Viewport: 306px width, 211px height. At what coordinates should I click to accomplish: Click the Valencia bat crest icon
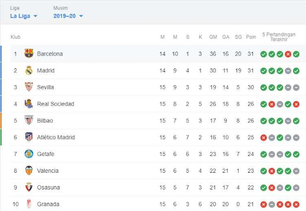(x=29, y=170)
